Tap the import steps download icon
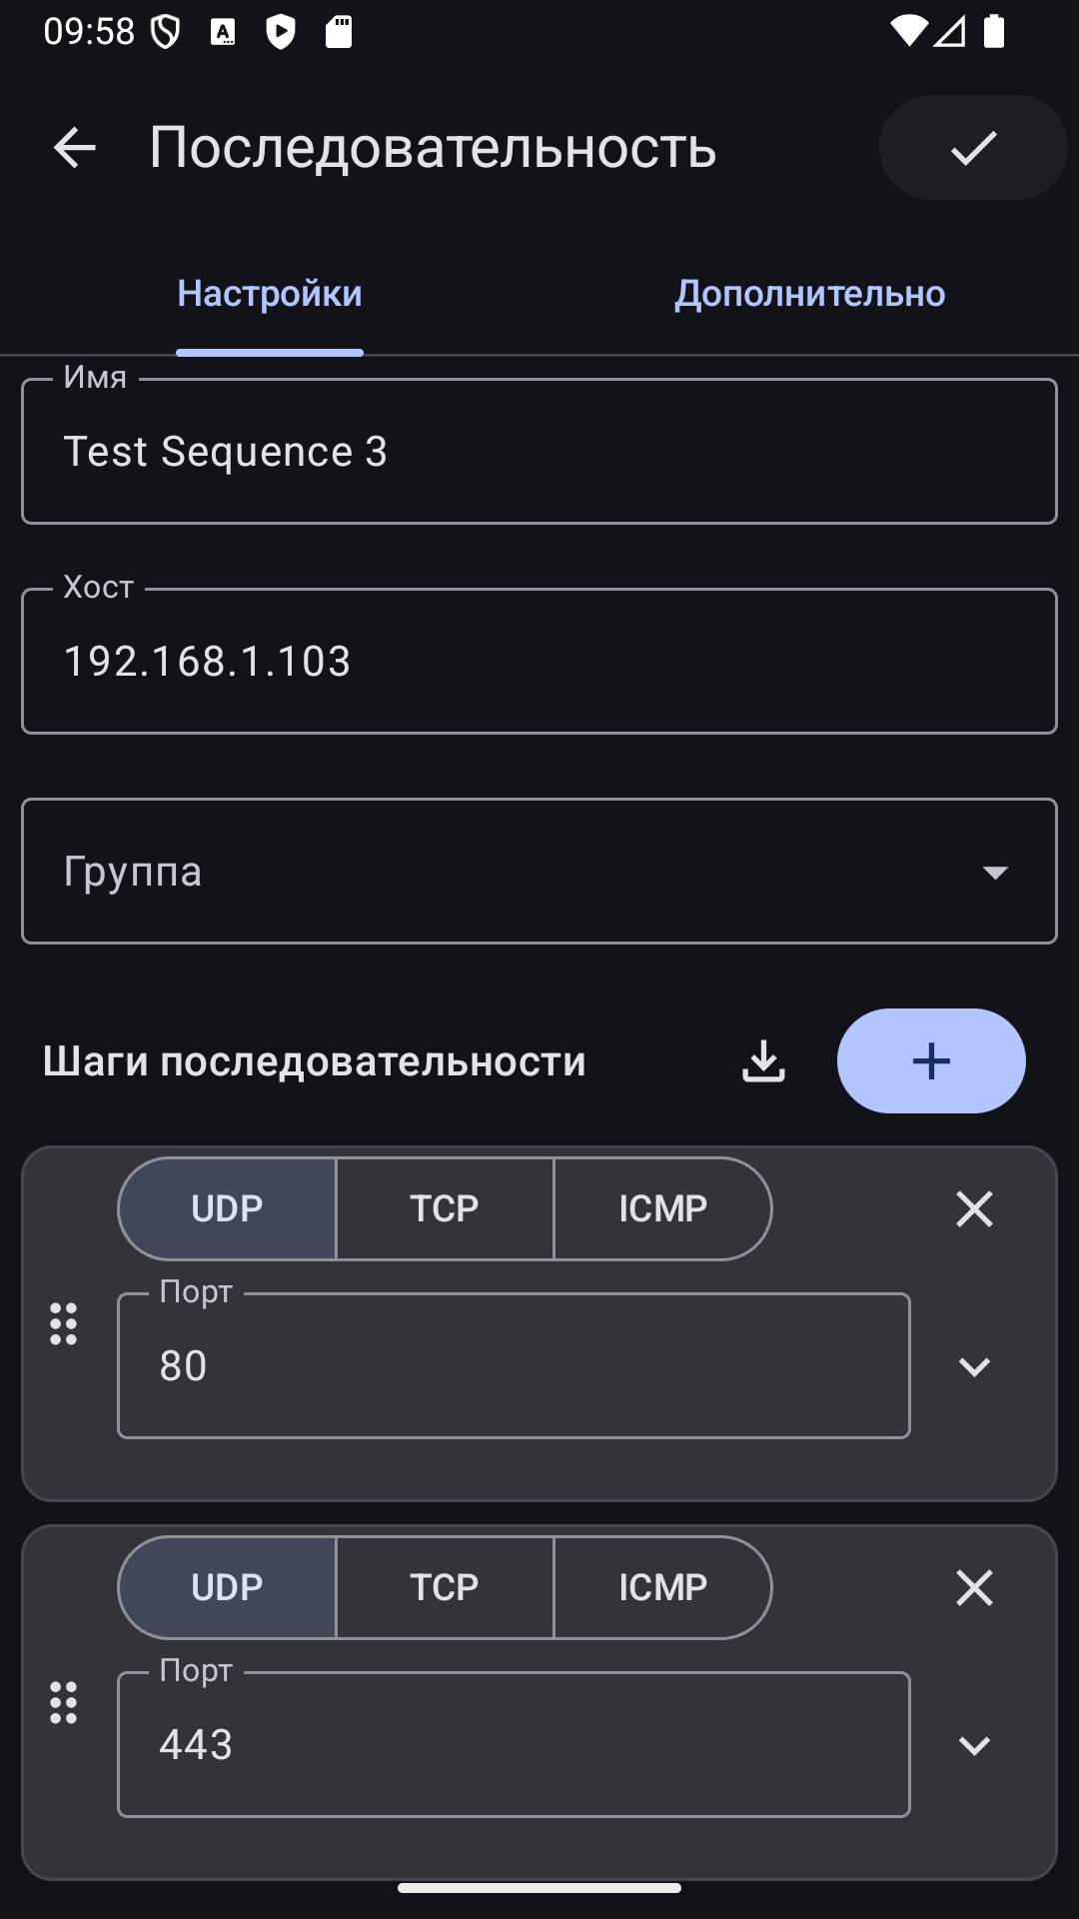This screenshot has width=1079, height=1919. coord(764,1061)
